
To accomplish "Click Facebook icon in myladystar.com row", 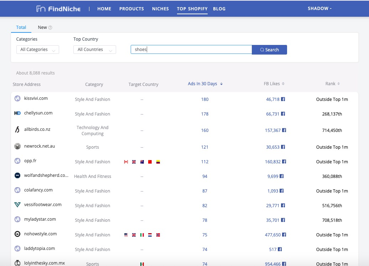I will pos(283,220).
